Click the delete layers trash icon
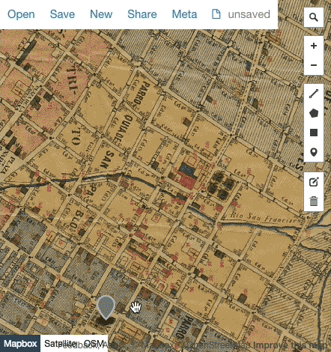Viewport: 331px width, 352px height. 314,201
